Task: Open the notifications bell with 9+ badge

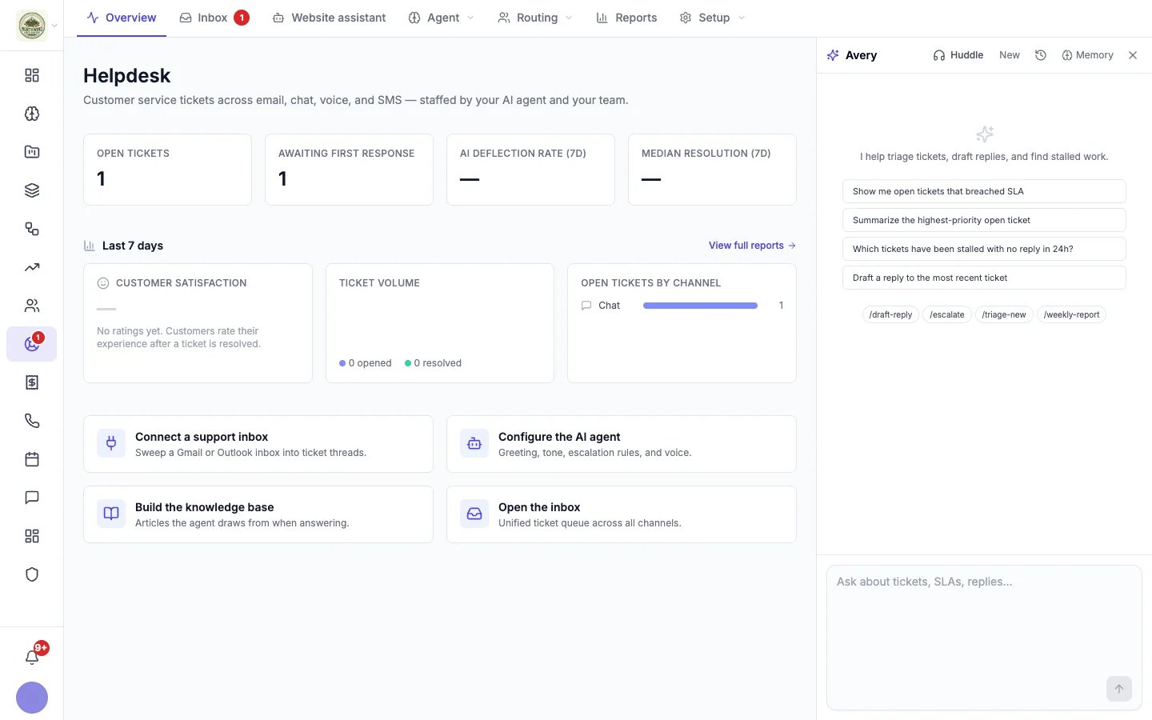Action: click(32, 657)
